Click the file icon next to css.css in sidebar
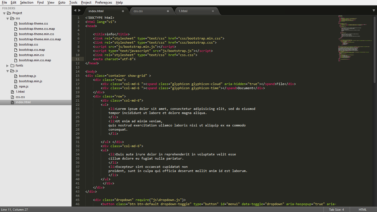The height and width of the screenshot is (212, 377). click(12, 97)
